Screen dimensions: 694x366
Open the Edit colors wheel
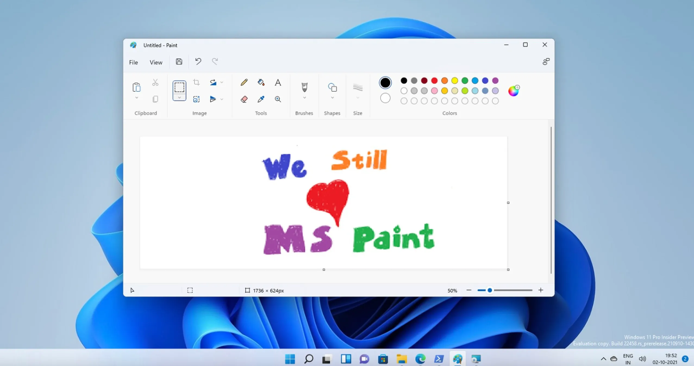pos(513,91)
